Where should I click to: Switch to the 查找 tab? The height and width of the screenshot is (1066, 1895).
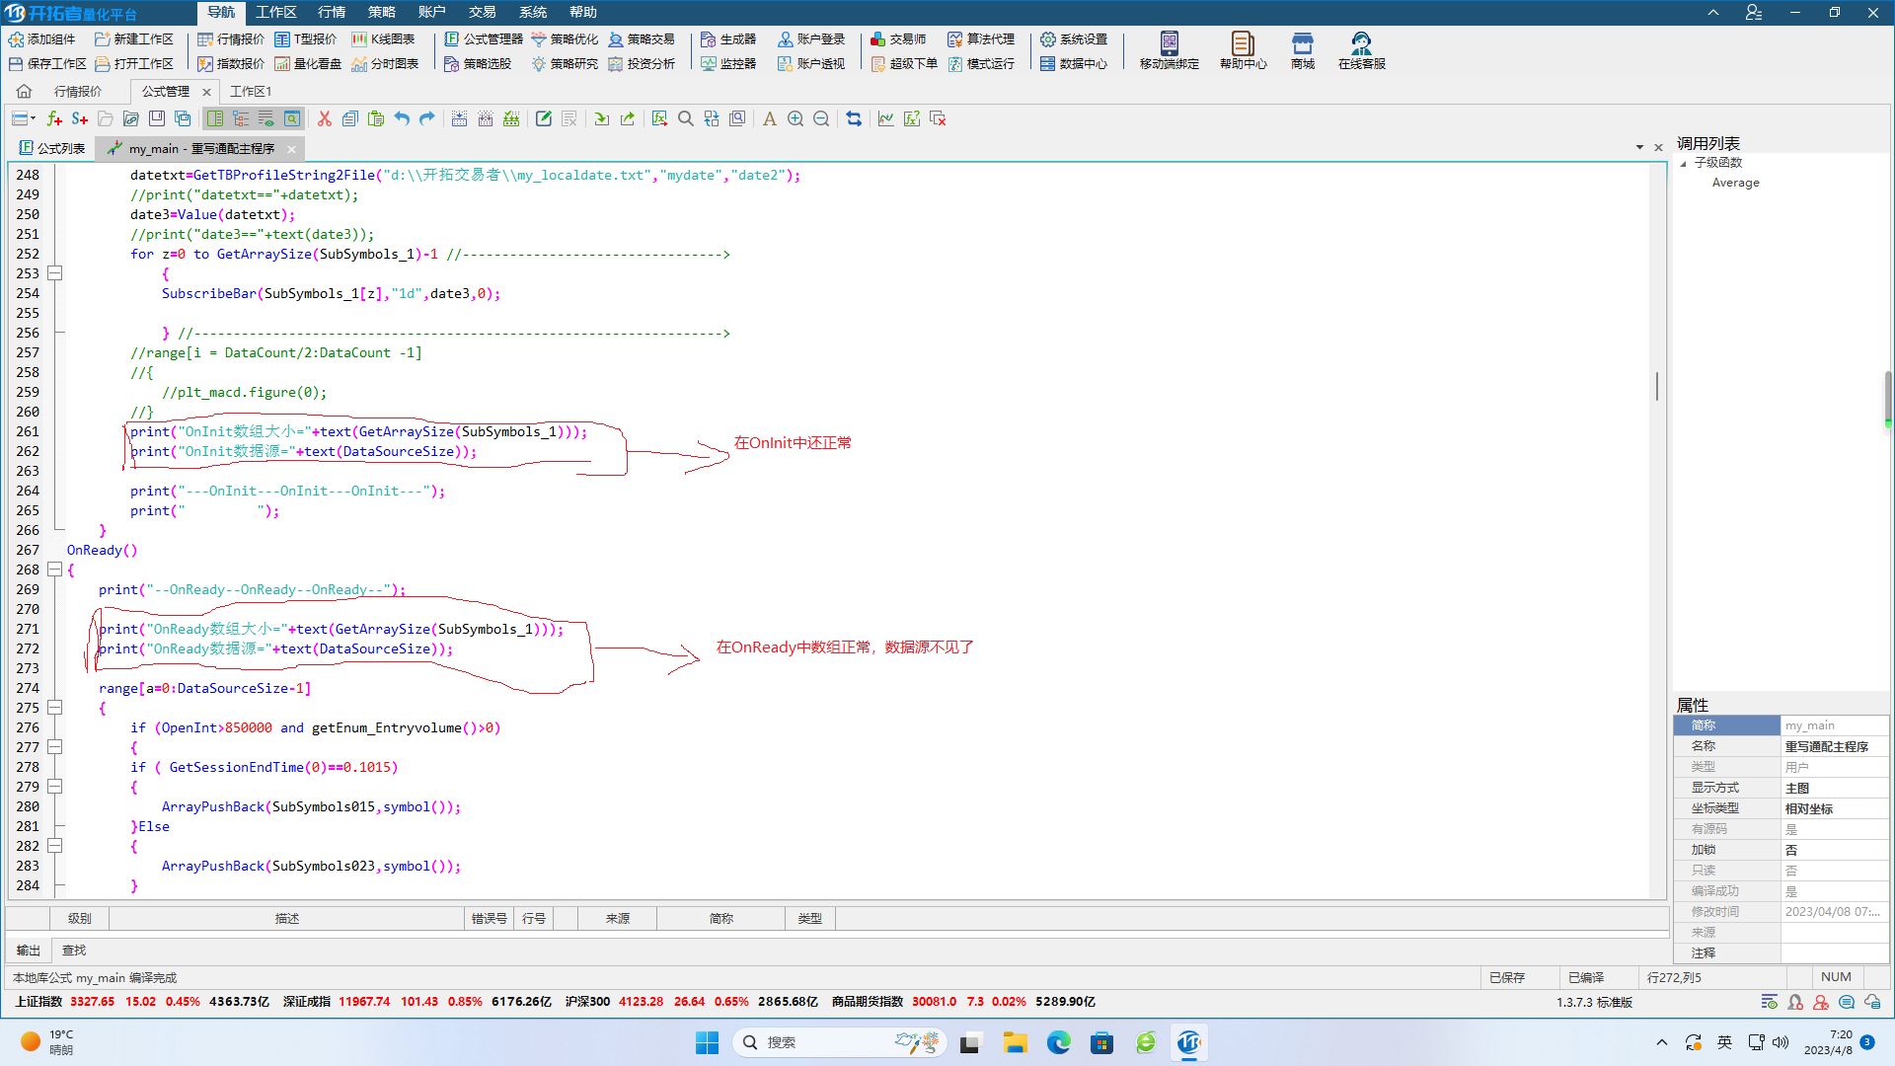(x=74, y=950)
